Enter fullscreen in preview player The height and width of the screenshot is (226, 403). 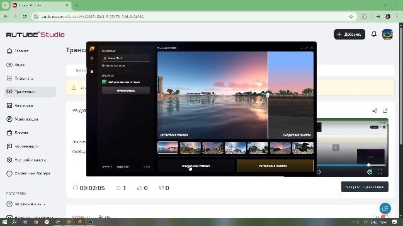pyautogui.click(x=380, y=171)
